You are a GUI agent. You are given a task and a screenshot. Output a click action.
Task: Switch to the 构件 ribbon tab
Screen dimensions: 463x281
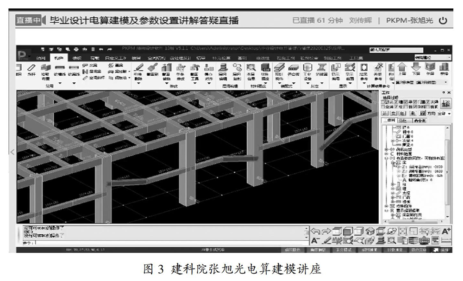(x=59, y=58)
